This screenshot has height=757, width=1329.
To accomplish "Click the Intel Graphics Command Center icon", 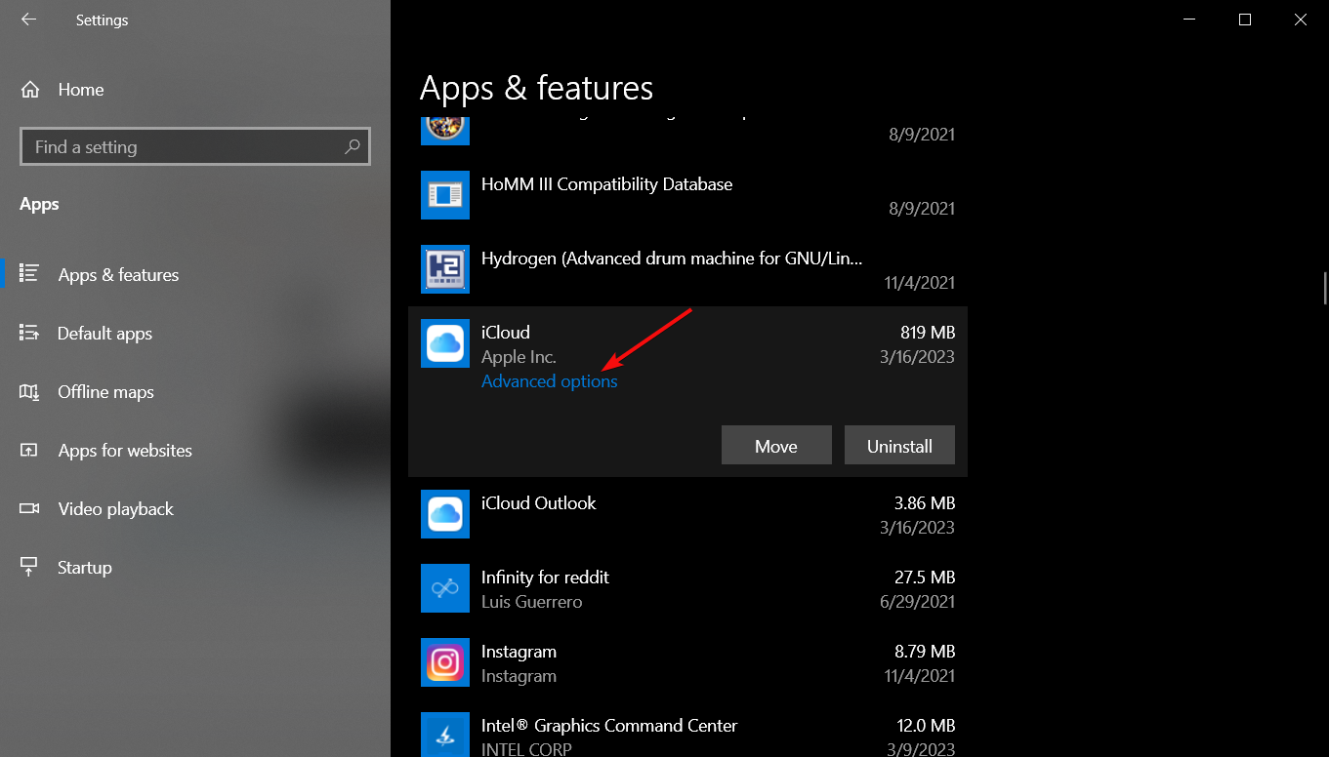I will [445, 737].
